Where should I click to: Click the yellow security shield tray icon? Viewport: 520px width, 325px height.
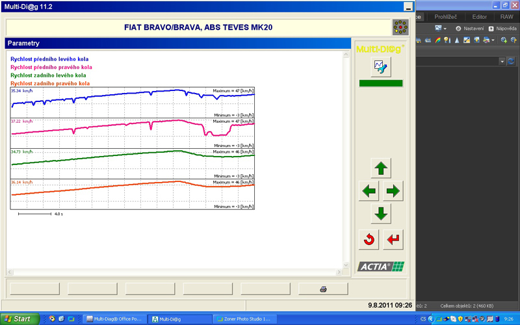(460, 319)
